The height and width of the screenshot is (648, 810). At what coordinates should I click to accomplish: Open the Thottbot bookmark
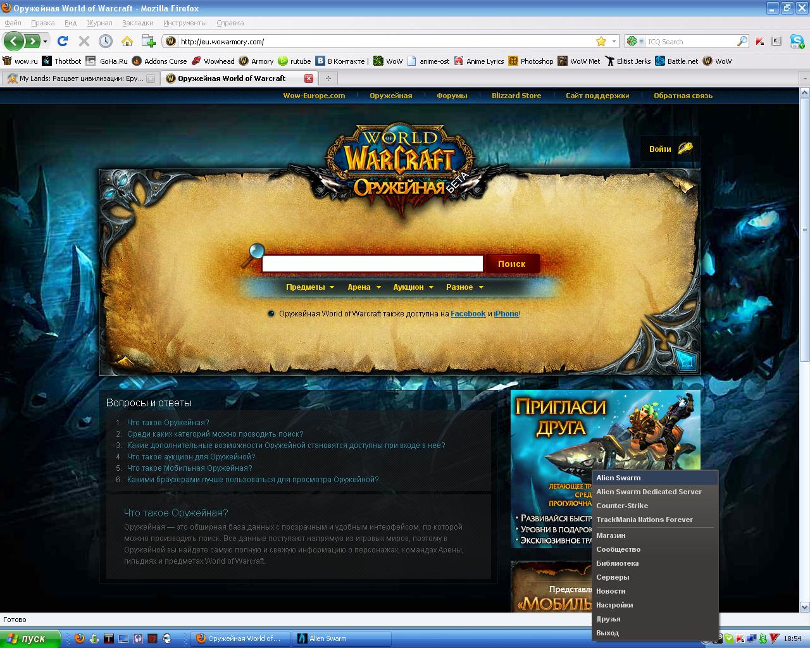[62, 61]
